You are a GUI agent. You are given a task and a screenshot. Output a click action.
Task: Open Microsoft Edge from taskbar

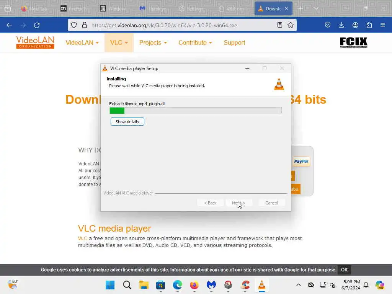coord(178,285)
